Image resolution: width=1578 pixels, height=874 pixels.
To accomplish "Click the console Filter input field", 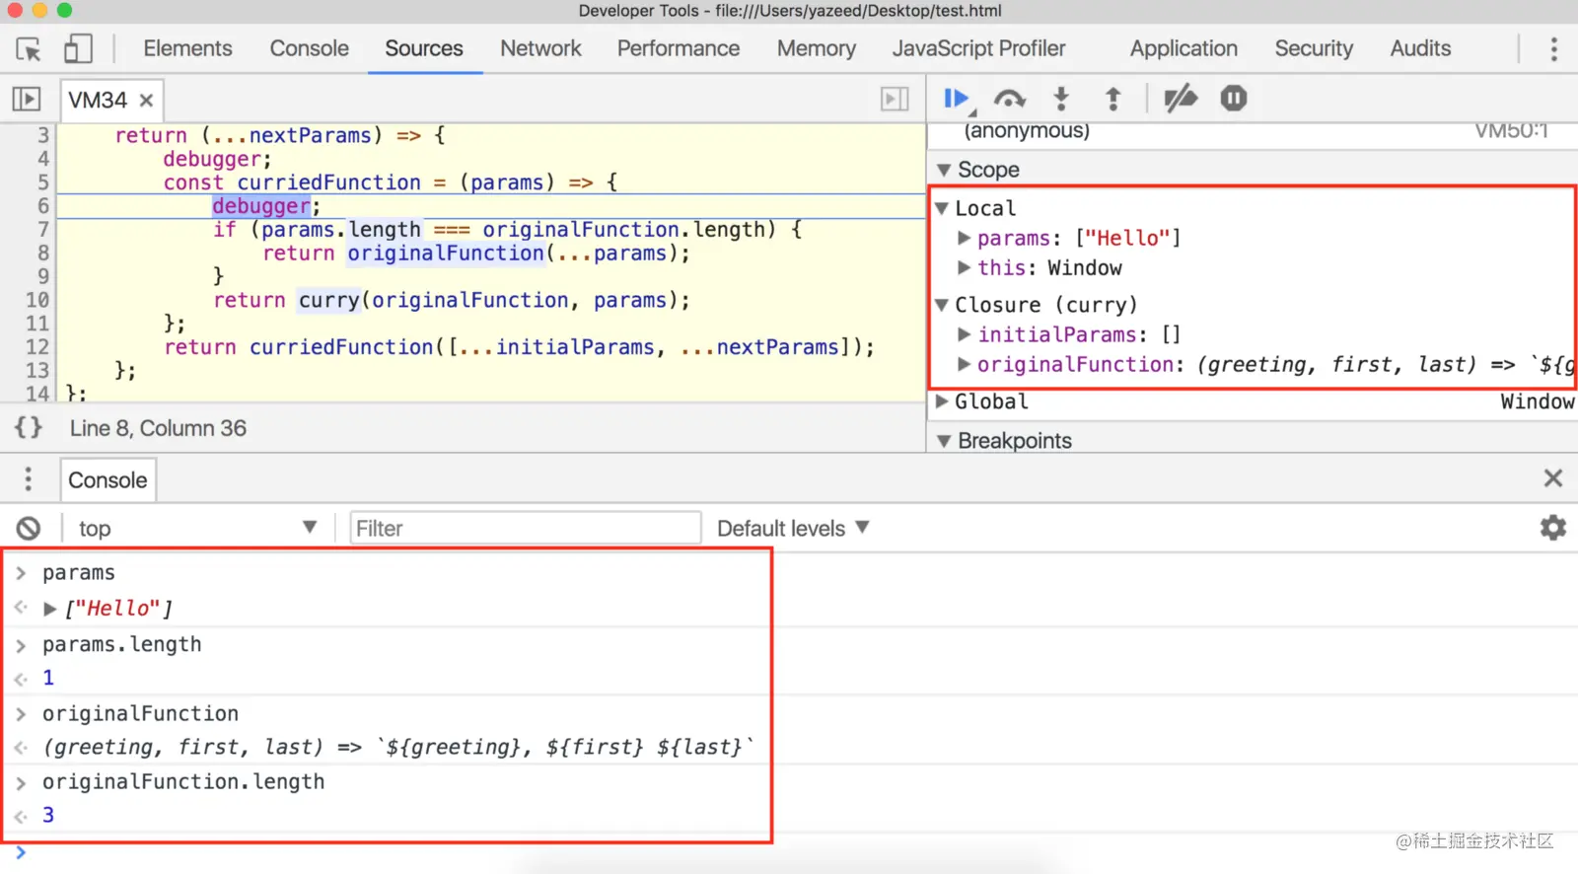I will 526,529.
